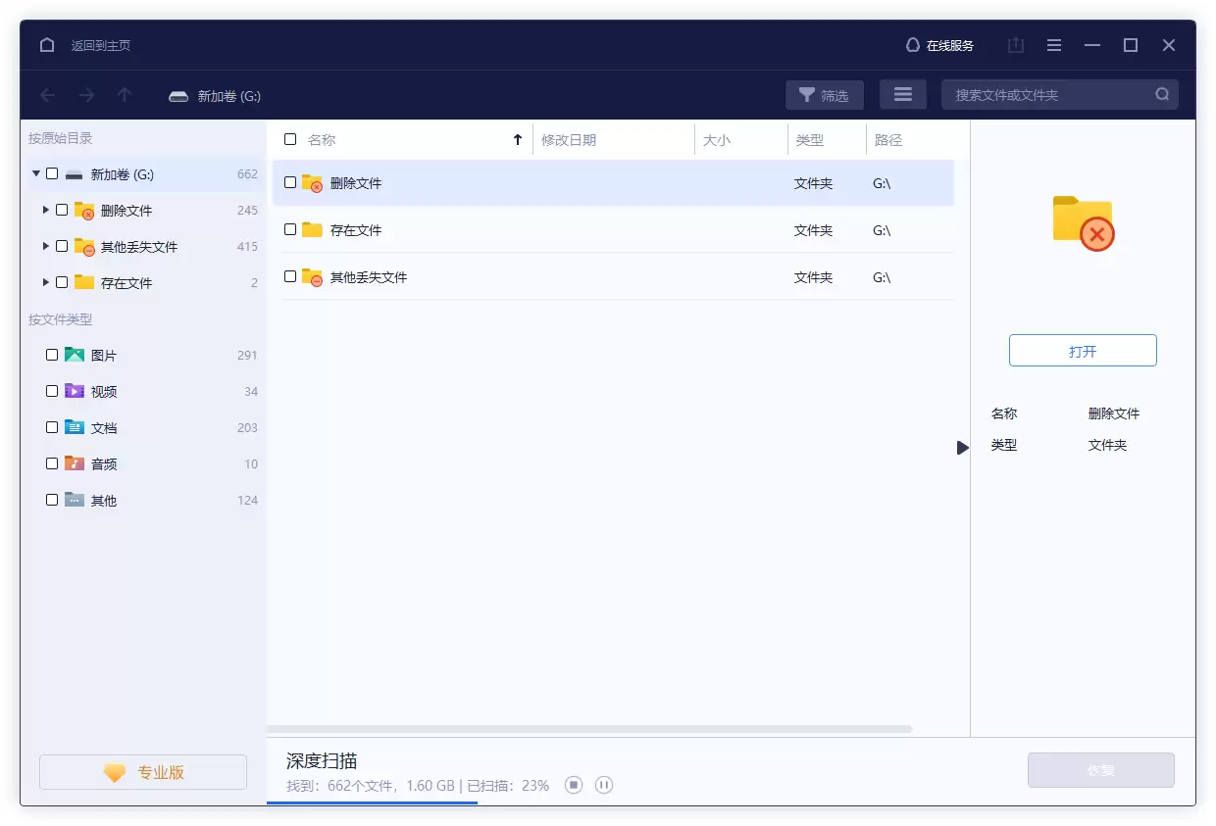
Task: Switch view mode with the list view icon
Action: [903, 95]
